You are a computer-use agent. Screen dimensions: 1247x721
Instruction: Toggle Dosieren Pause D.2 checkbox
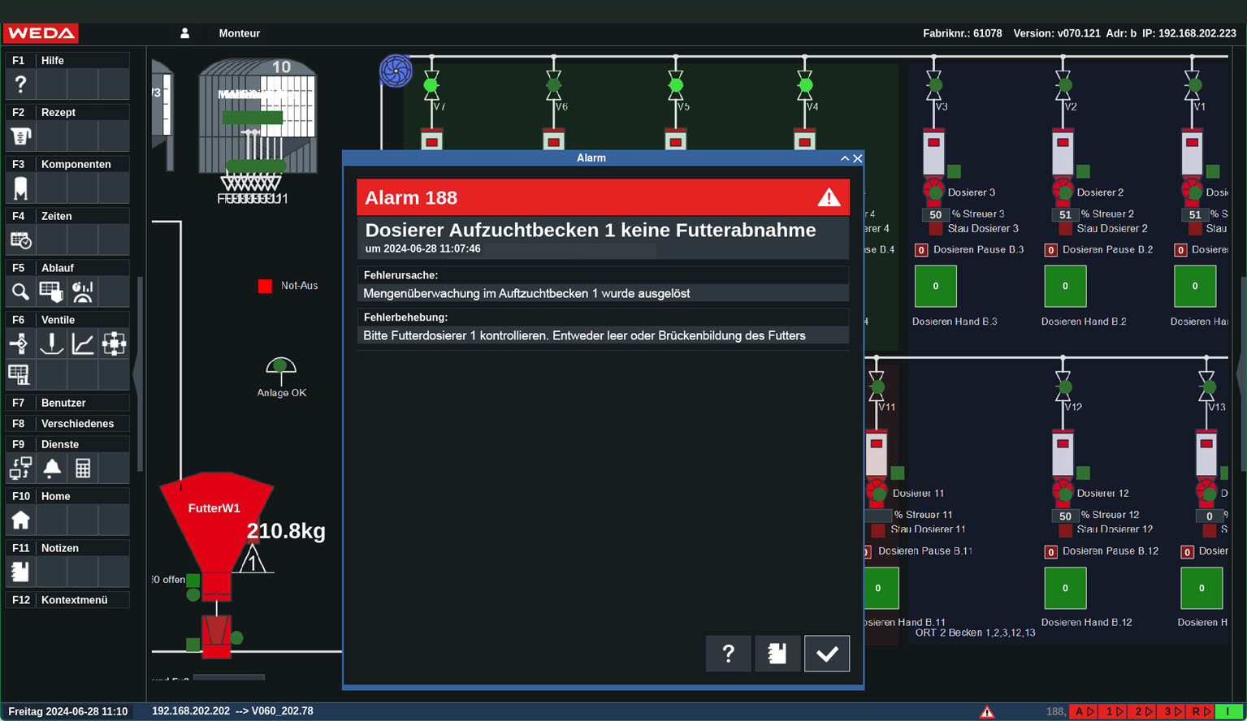[x=1050, y=250]
